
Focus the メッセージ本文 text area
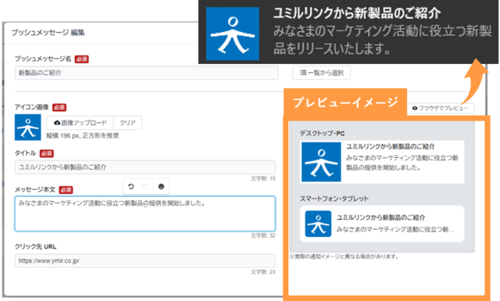pyautogui.click(x=145, y=213)
